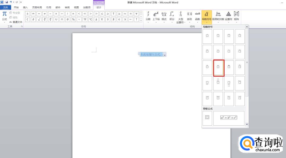This screenshot has width=286, height=158.
Task: Choose the hat accent structure
Action: 240,36
